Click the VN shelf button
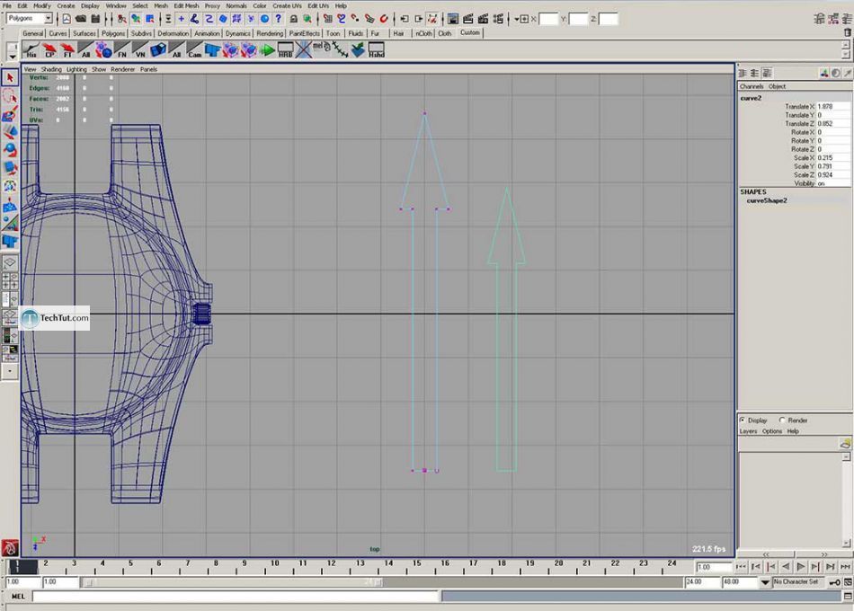The image size is (854, 611). click(x=140, y=50)
